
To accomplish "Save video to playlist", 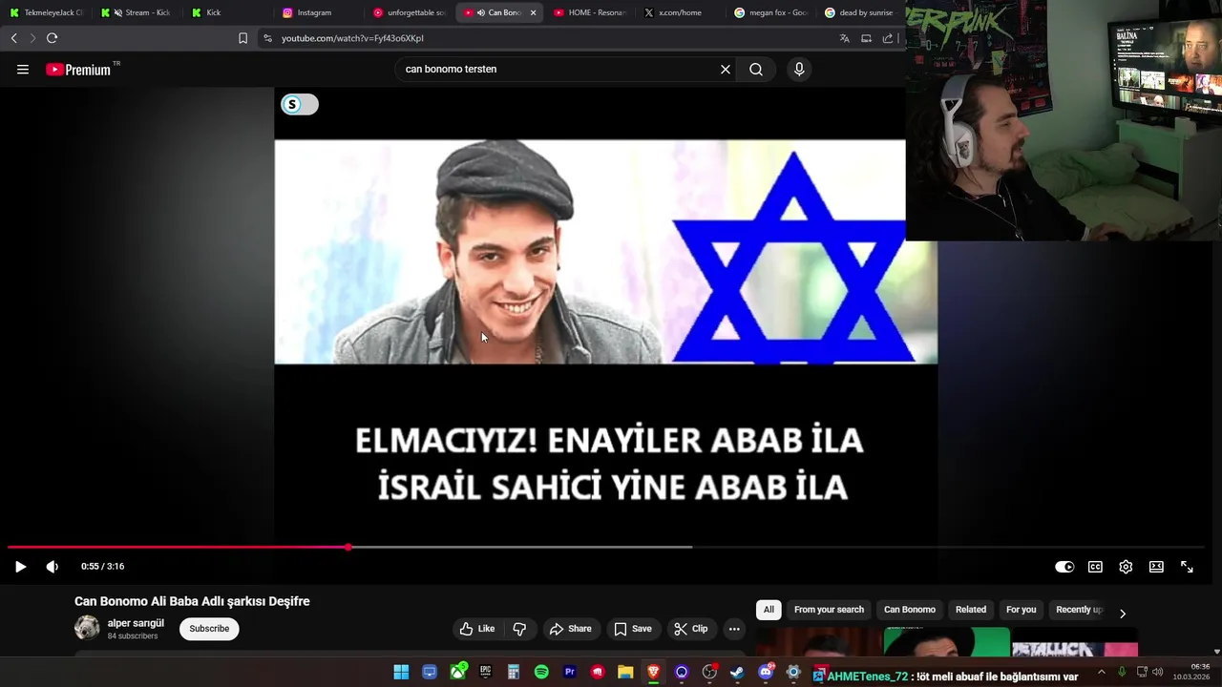I will coord(633,629).
